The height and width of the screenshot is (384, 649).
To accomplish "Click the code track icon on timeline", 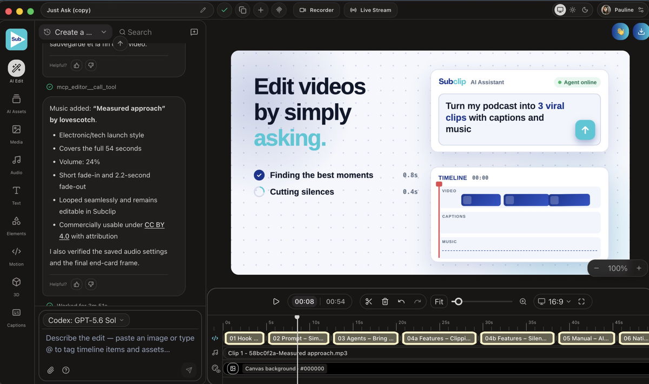I will pos(215,338).
